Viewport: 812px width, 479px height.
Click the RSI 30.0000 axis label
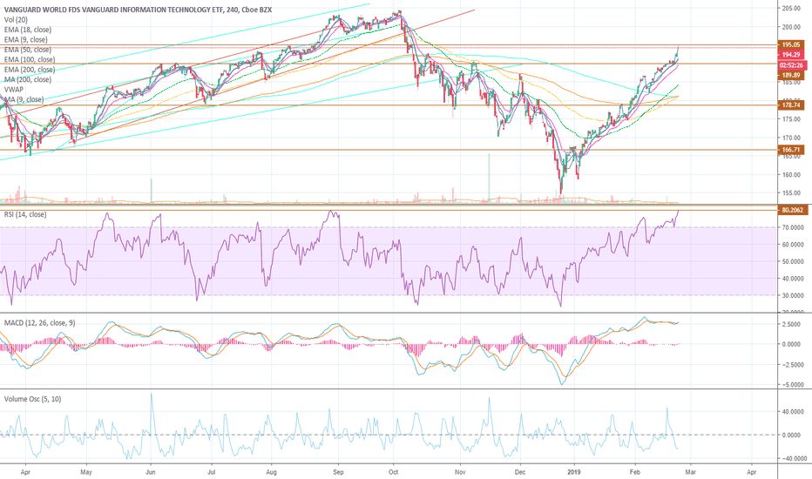(793, 296)
